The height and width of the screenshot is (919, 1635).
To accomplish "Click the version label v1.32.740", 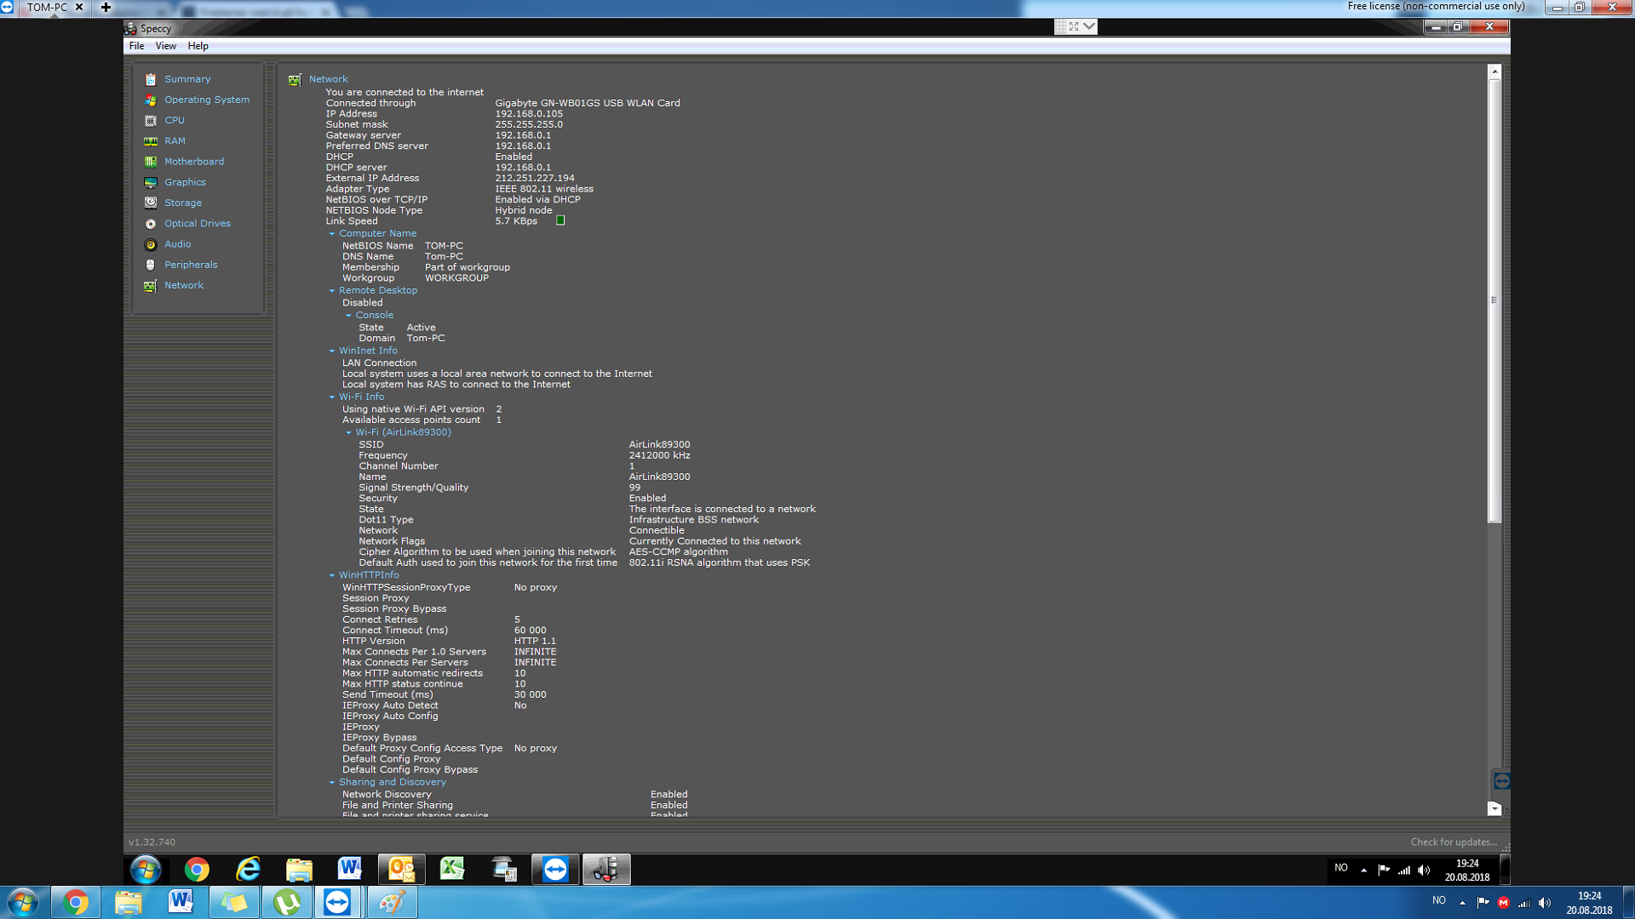I will [152, 842].
